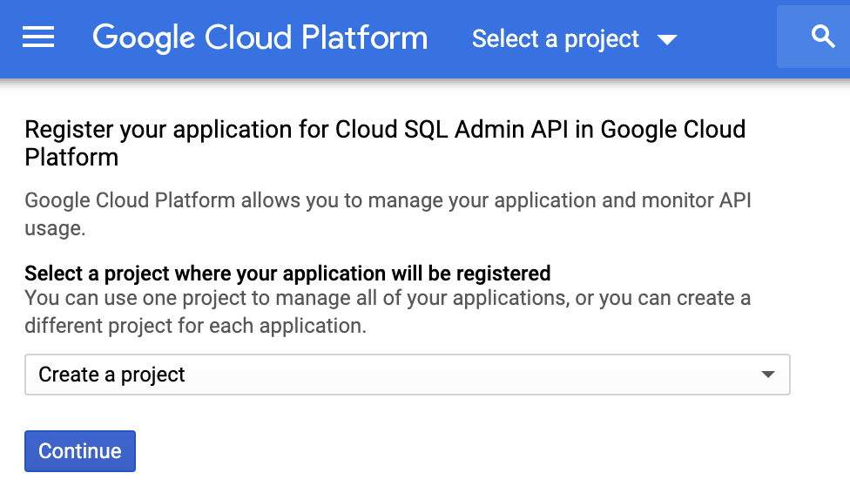This screenshot has width=850, height=500.
Task: Click the search magnifier icon
Action: pyautogui.click(x=822, y=37)
